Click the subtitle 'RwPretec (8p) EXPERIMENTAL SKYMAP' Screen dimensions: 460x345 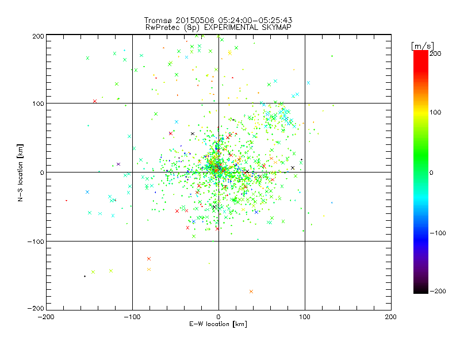pos(218,28)
